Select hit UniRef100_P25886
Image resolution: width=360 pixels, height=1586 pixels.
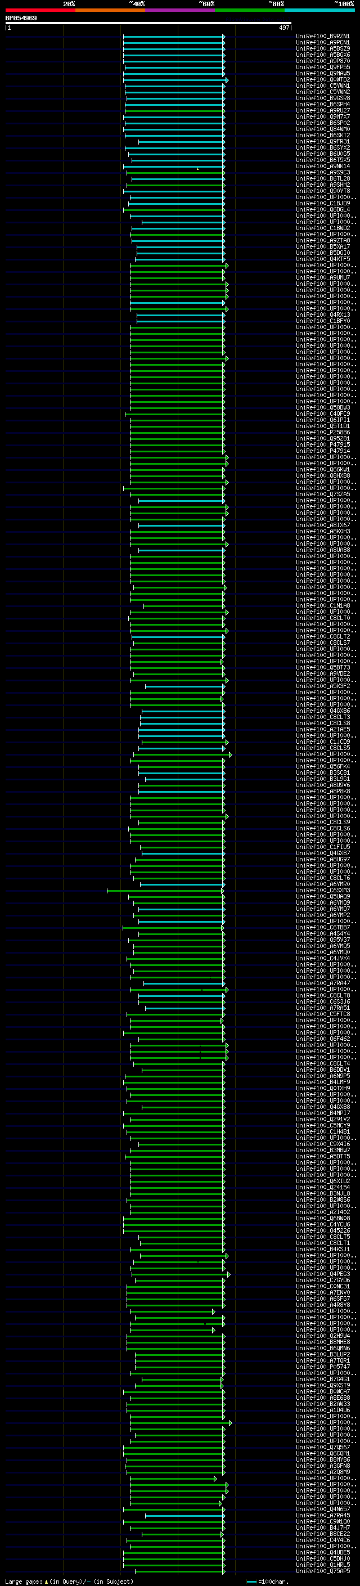point(322,432)
